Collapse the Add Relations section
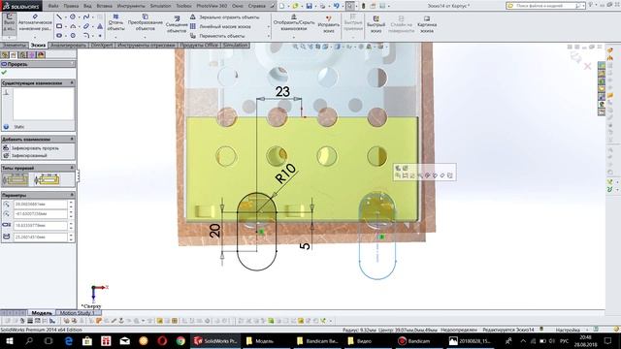 [72, 140]
